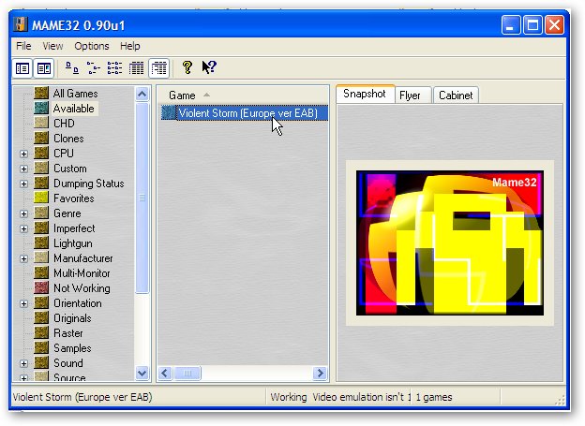Select the Dumping Status tree label
The height and width of the screenshot is (426, 585).
point(89,184)
